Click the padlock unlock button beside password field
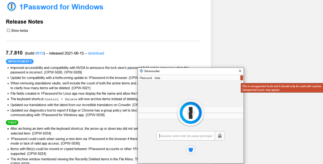 click(x=220, y=136)
